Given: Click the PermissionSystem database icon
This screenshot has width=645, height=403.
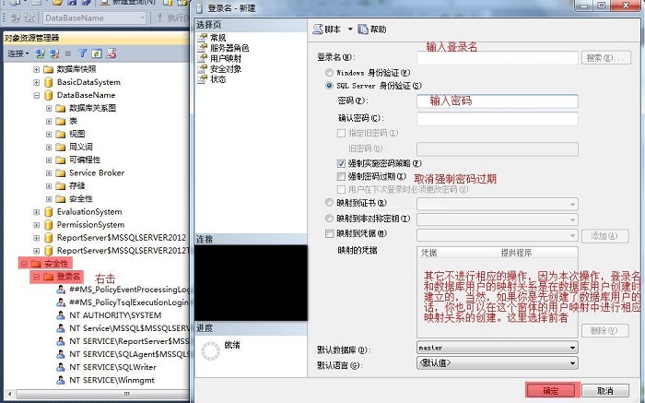Looking at the screenshot, I should tap(49, 225).
